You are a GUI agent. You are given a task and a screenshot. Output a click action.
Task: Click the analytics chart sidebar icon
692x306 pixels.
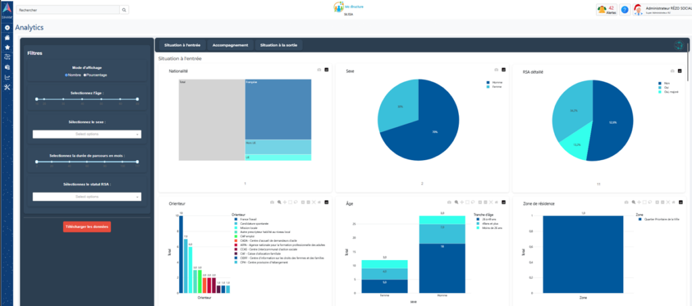tap(7, 77)
